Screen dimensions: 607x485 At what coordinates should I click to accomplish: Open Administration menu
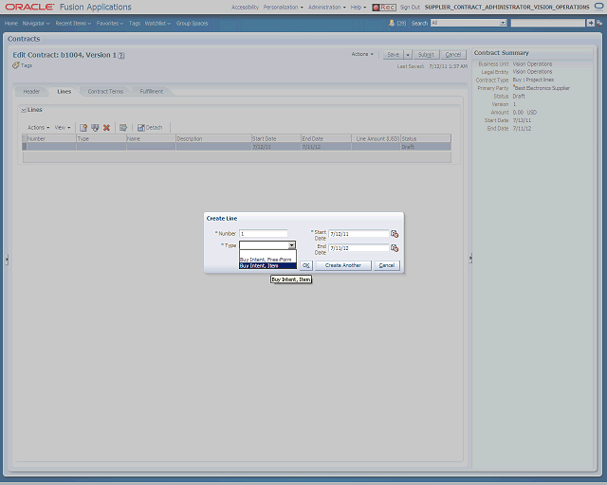327,8
